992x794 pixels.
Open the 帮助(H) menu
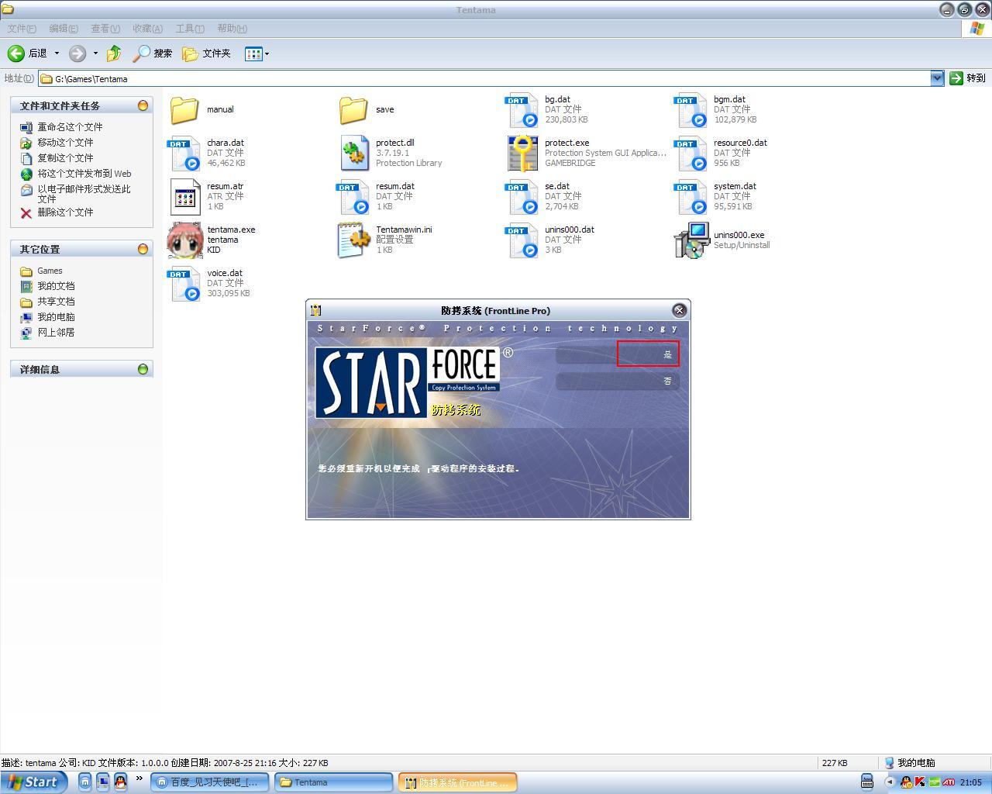pyautogui.click(x=232, y=29)
